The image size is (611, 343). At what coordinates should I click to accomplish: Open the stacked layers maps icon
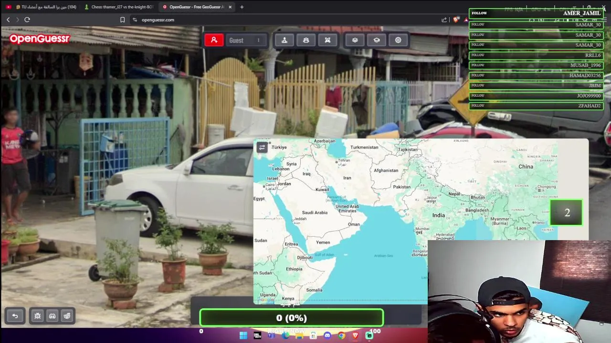pyautogui.click(x=355, y=40)
